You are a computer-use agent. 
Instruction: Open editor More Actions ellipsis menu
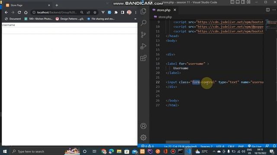(274, 10)
